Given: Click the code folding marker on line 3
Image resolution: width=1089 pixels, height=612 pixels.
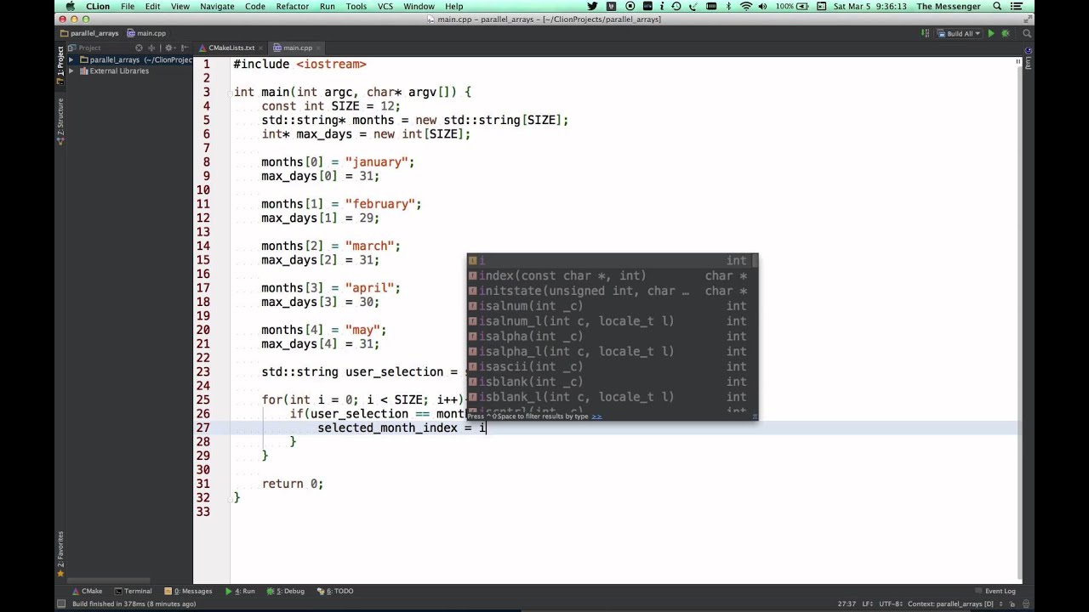Looking at the screenshot, I should pyautogui.click(x=231, y=92).
